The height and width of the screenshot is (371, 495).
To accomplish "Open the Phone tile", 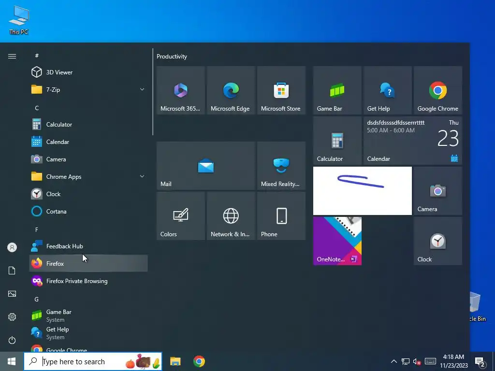I will tap(281, 216).
